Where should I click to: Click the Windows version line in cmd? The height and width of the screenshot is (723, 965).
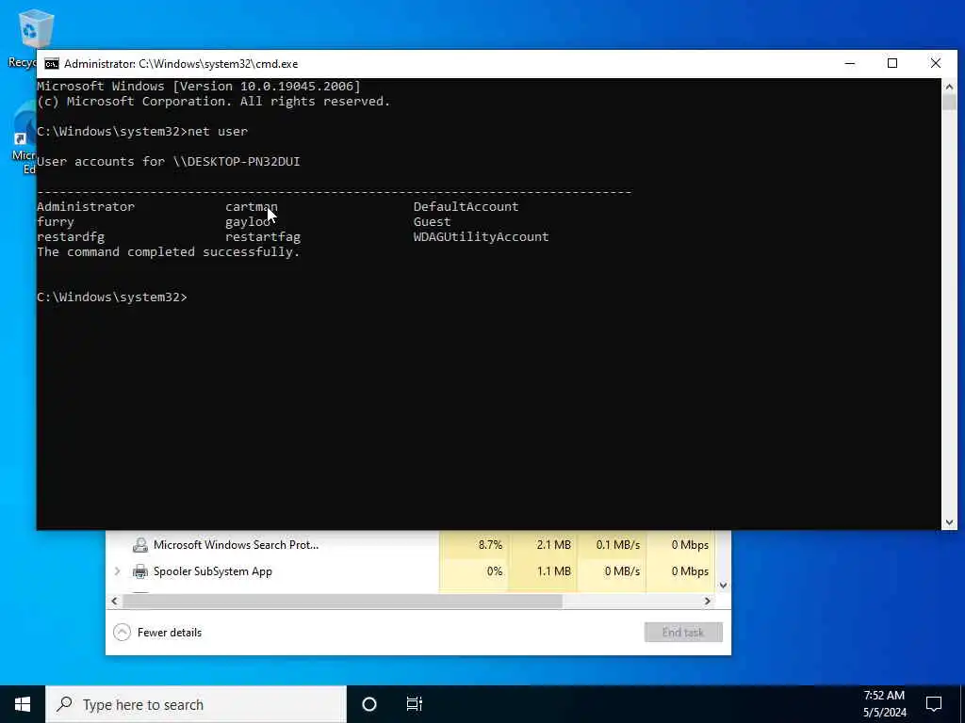199,87
